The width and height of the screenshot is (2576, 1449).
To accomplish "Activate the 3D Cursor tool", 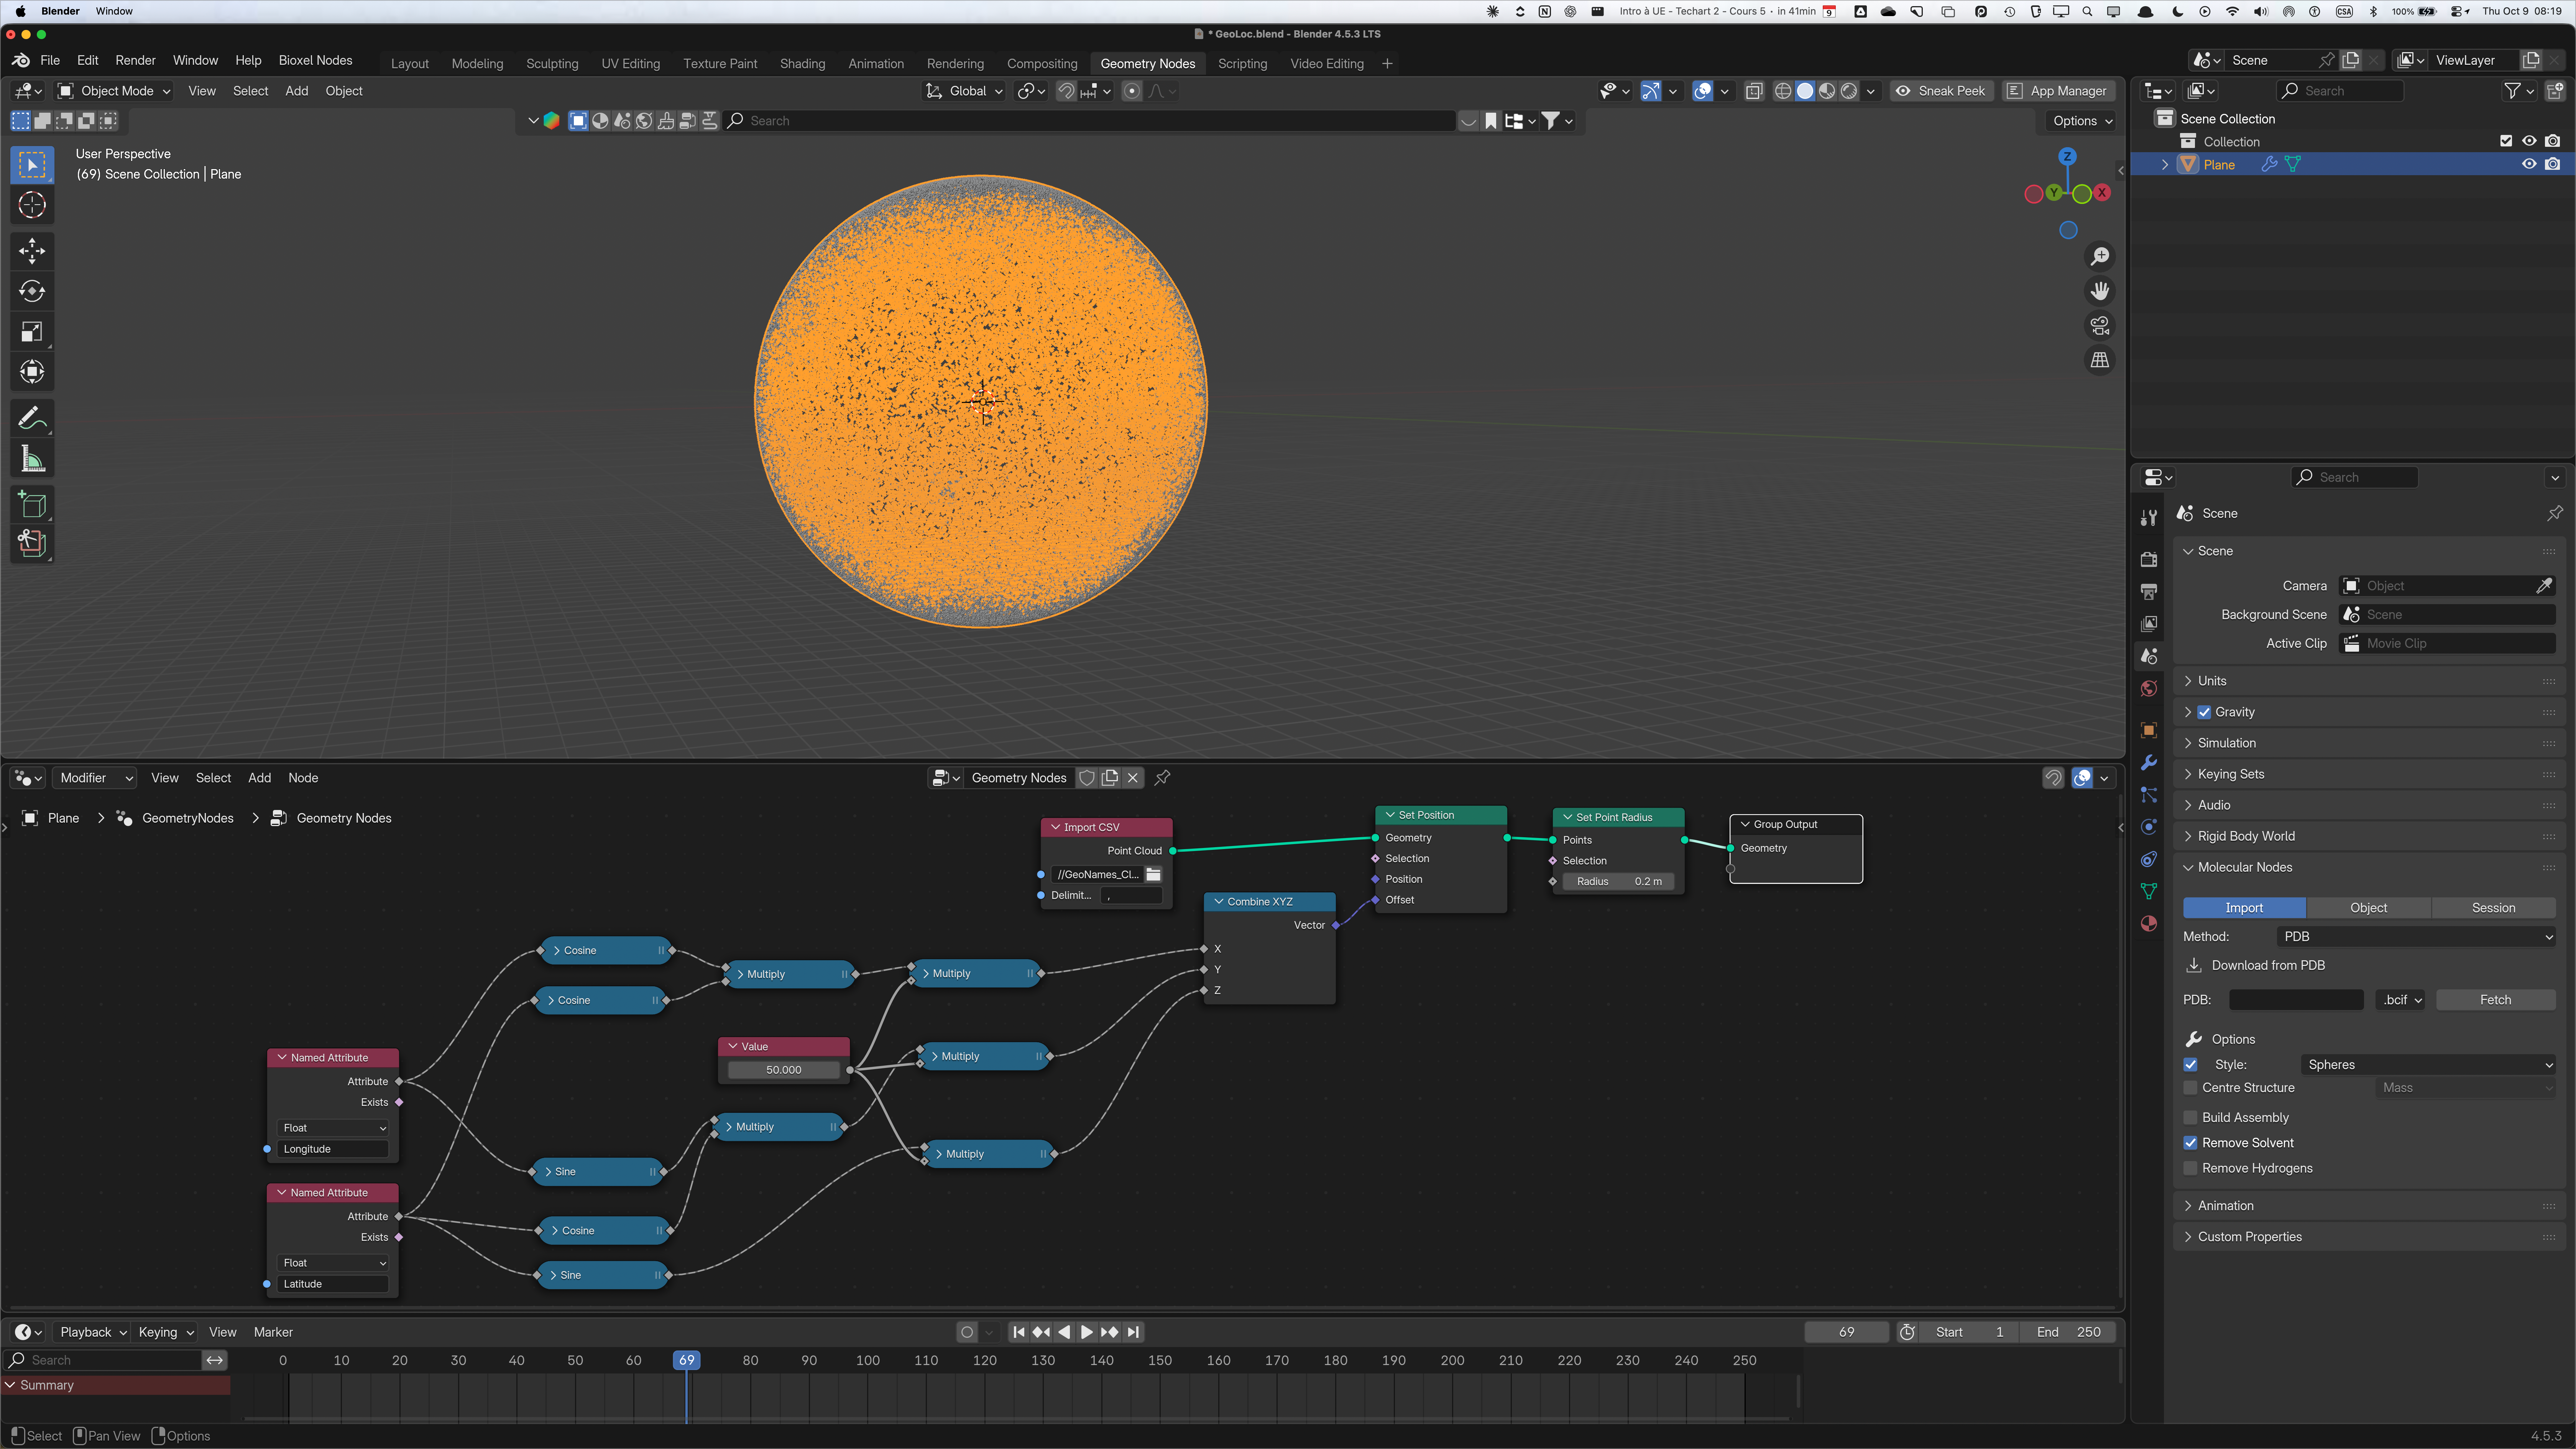I will coord(32,205).
